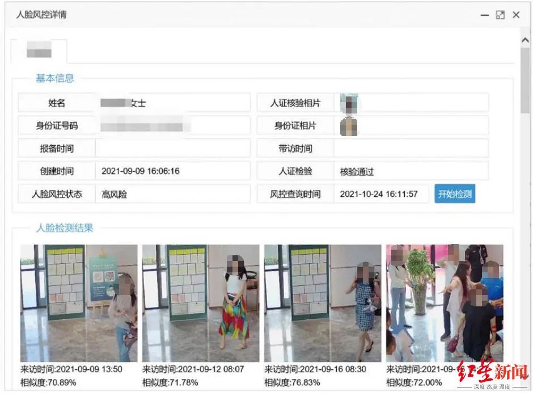Open the 人证核验相片 thumbnail
The height and width of the screenshot is (396, 533).
click(349, 104)
